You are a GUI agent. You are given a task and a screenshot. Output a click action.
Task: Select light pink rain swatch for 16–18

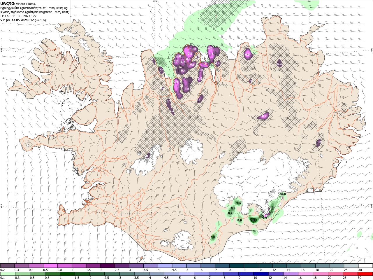(305, 274)
